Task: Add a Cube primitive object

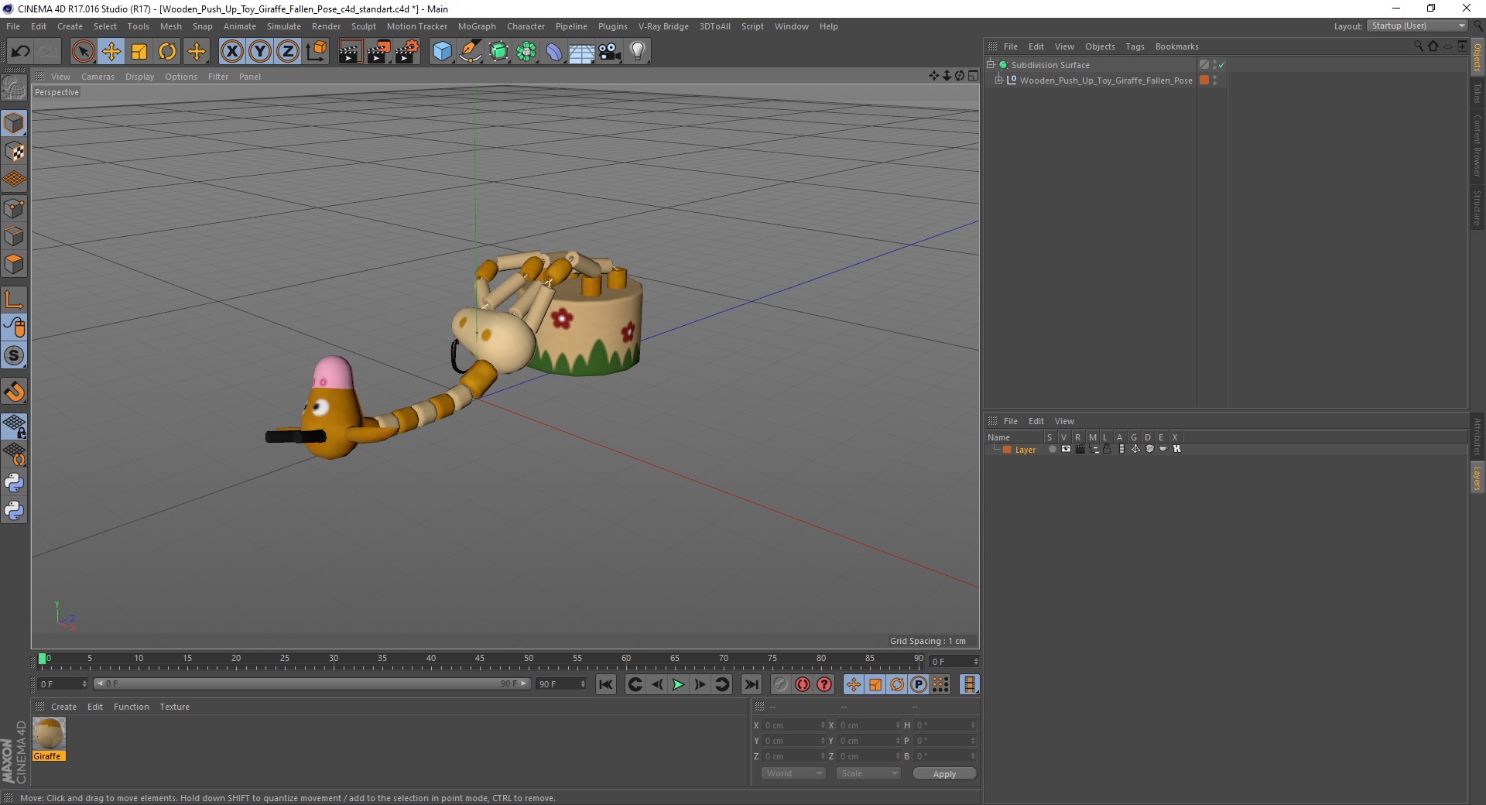Action: pyautogui.click(x=442, y=52)
